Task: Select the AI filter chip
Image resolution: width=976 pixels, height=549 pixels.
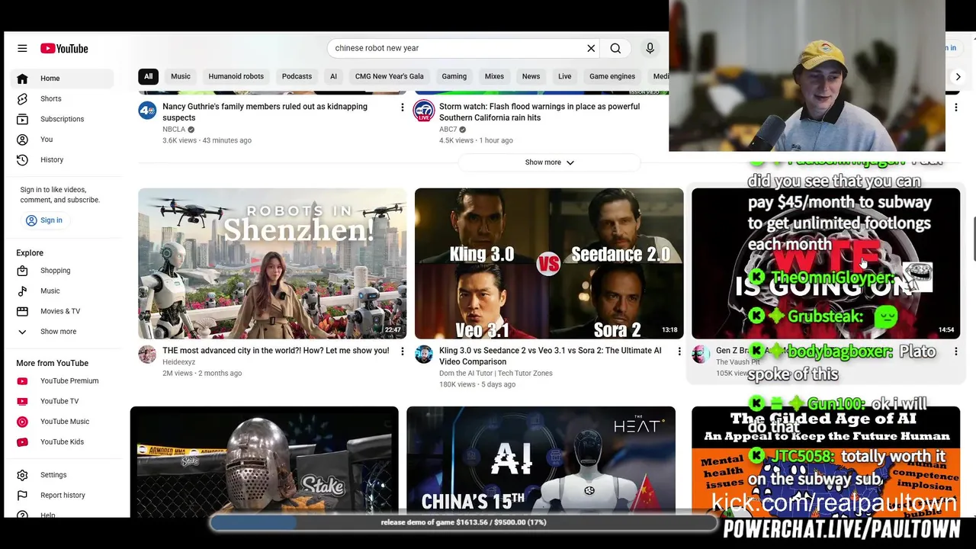Action: tap(333, 76)
